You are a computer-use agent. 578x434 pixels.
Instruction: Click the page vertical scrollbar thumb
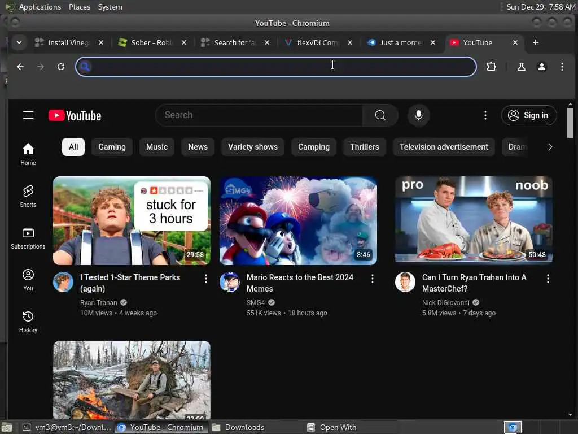(x=570, y=123)
